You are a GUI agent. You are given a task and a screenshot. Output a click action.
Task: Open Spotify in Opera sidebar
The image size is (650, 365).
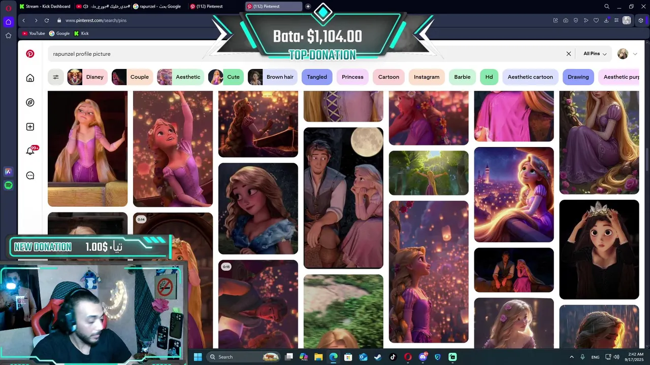point(8,186)
